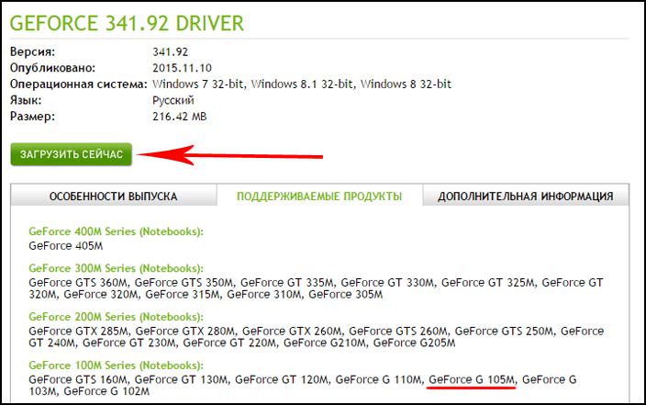This screenshot has height=405, width=646.
Task: Click the language value Русский
Action: pyautogui.click(x=173, y=101)
